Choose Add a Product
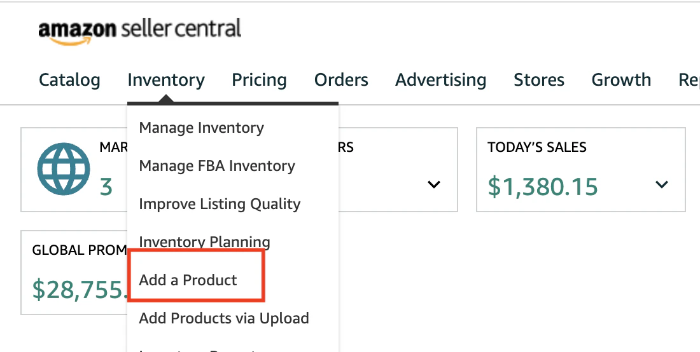Viewport: 700px width, 352px height. click(x=188, y=280)
